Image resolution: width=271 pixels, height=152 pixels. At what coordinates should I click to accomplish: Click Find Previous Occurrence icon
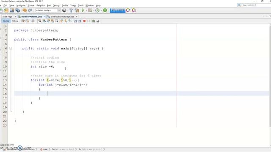pyautogui.click(x=44, y=21)
